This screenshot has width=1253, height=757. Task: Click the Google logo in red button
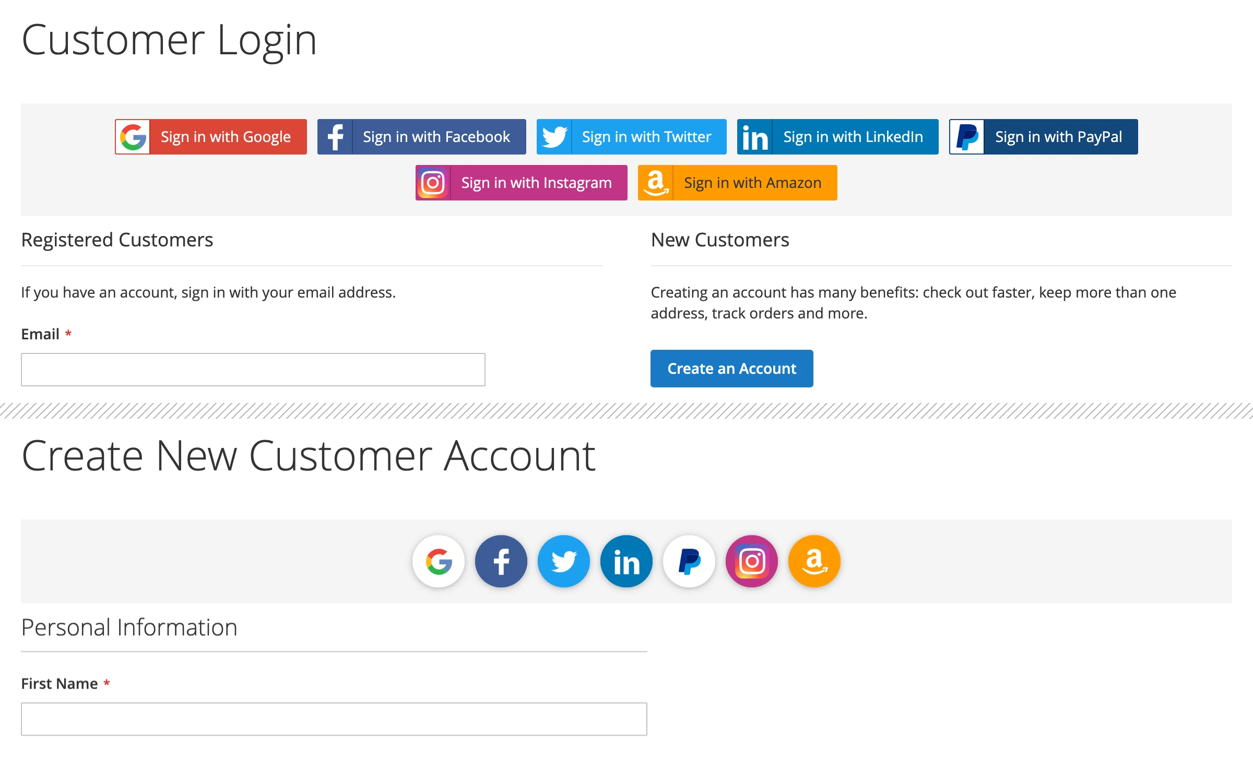pyautogui.click(x=133, y=137)
